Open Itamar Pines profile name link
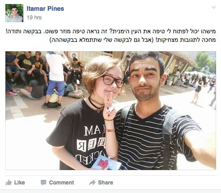The height and width of the screenshot is (193, 221). (x=45, y=9)
